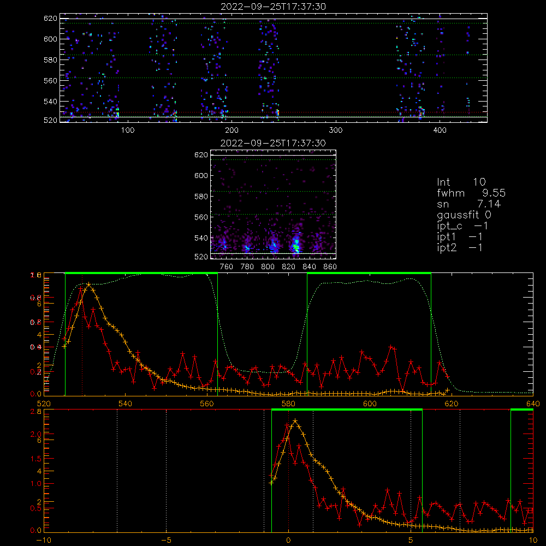Click x-axis label 400 on top plot
The height and width of the screenshot is (546, 546).
click(440, 130)
